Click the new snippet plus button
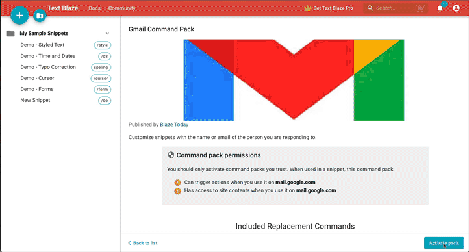This screenshot has height=252, width=469. point(19,15)
